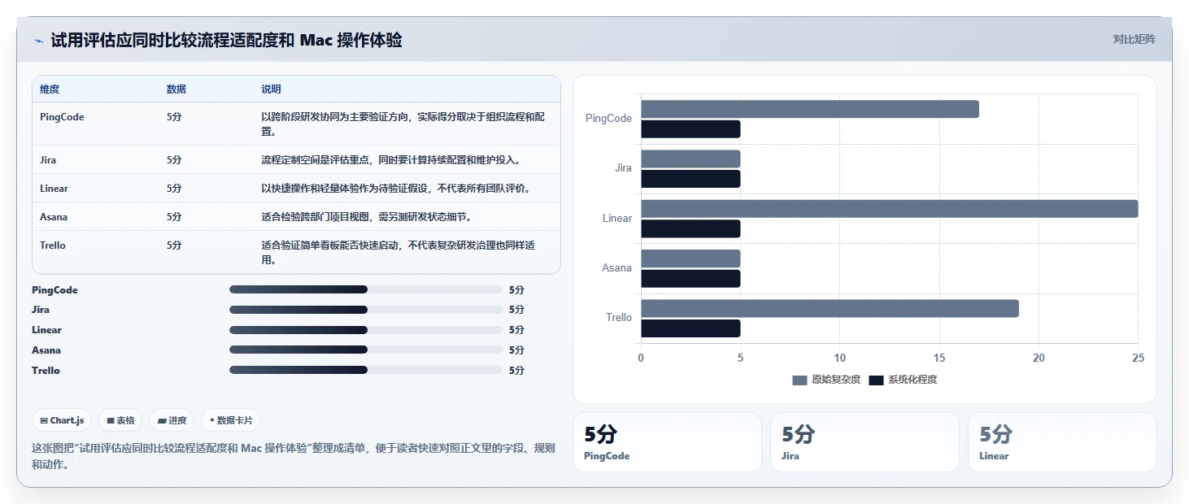Click the Jira label of the progress list
This screenshot has height=504, width=1189.
[x=41, y=310]
